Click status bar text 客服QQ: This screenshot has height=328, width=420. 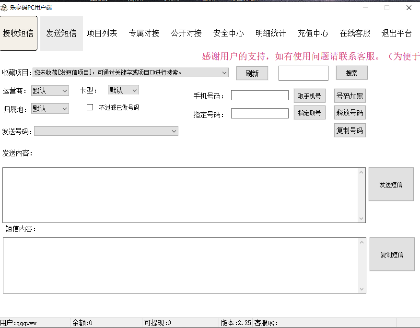(266, 323)
